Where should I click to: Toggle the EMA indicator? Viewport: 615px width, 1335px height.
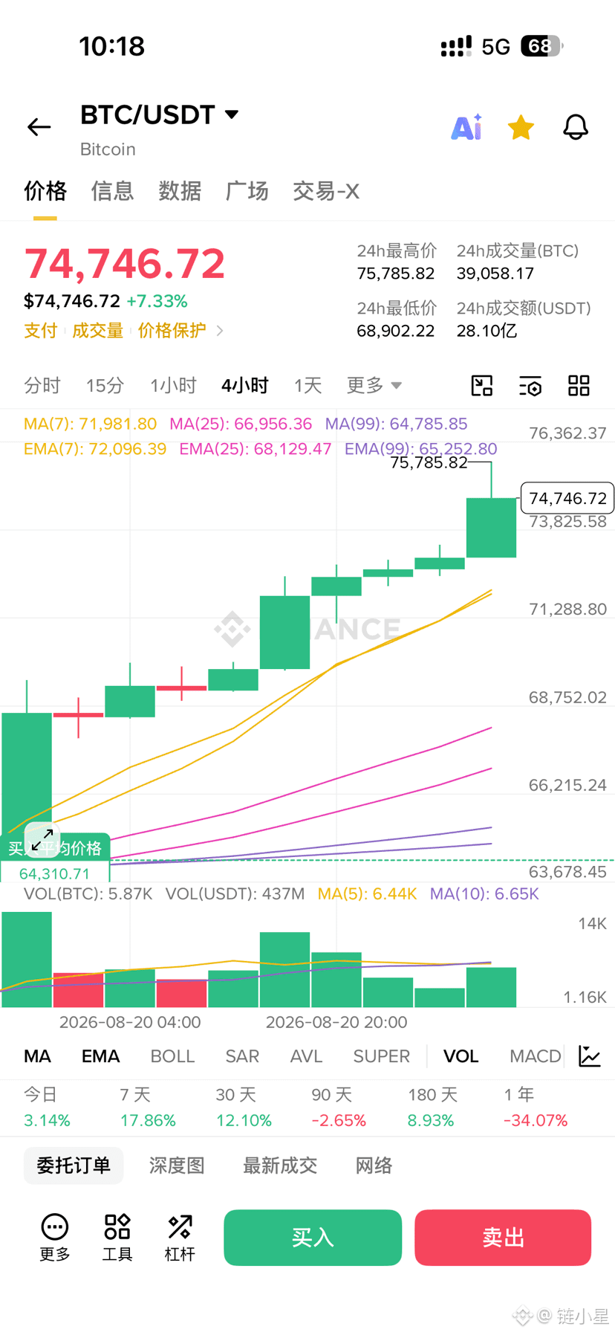tap(100, 1056)
